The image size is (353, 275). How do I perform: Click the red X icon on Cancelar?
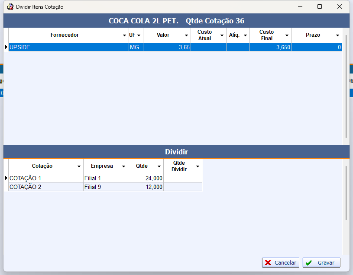[x=268, y=263]
